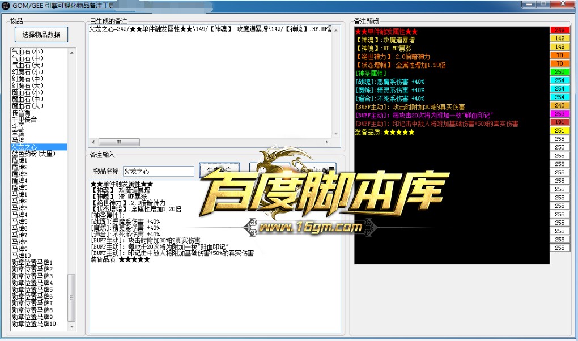578x341 pixels.
Task: Select white 255 swatch directly under yellow 251
Action: tap(560, 139)
